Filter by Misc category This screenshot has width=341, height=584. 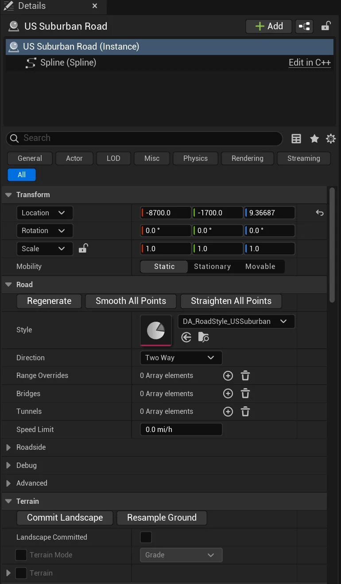[152, 158]
